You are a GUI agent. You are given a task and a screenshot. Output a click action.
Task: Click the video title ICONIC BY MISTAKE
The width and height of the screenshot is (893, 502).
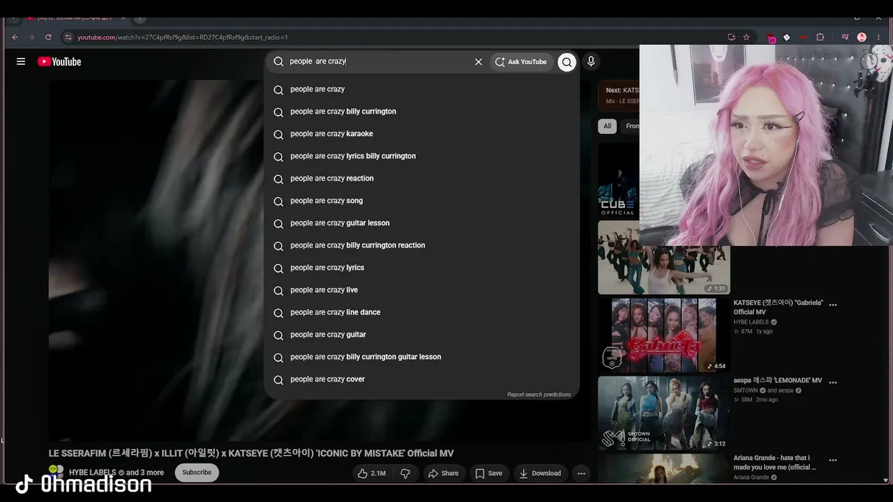point(251,453)
